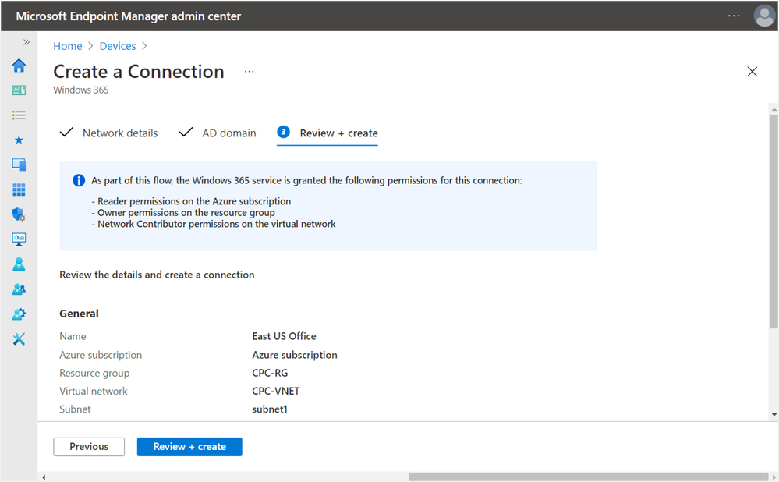Select the resource group value CPC-RG
Screen dimensions: 779x482
270,373
